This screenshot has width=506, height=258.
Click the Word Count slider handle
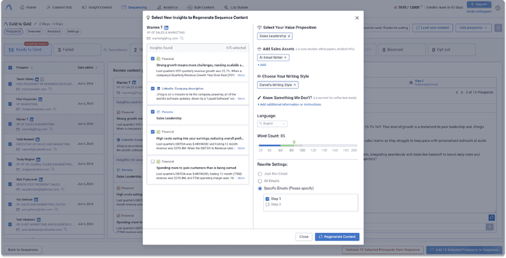tap(293, 142)
